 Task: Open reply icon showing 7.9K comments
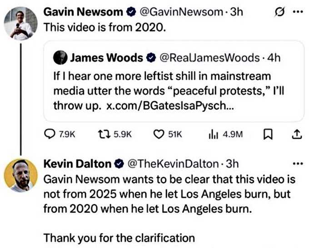pyautogui.click(x=50, y=134)
